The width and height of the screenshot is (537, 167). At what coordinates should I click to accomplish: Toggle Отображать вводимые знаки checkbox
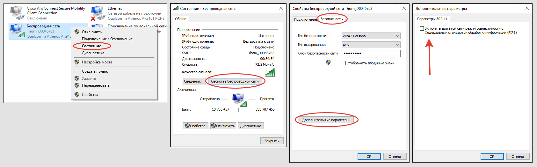click(344, 63)
